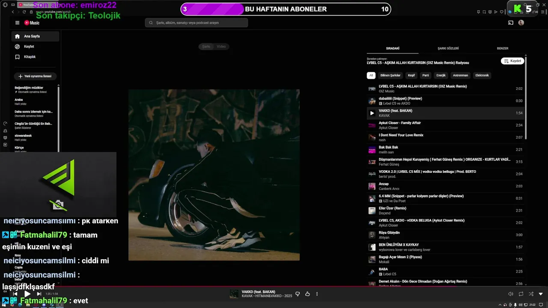548x308 pixels.
Task: Click I Dont Need Your Love thumbnail
Action: (372, 138)
